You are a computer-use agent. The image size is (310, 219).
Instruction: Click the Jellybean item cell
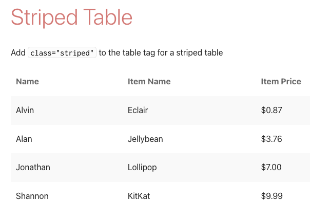pyautogui.click(x=145, y=139)
